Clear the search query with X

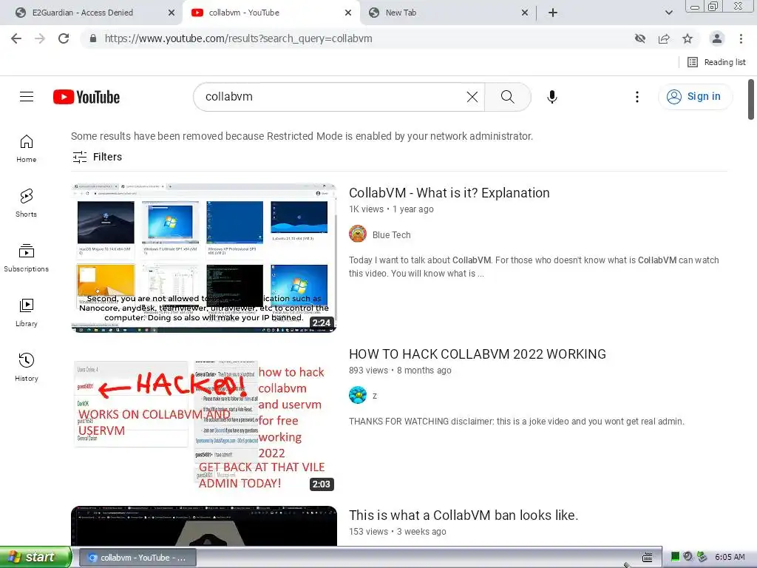[472, 97]
